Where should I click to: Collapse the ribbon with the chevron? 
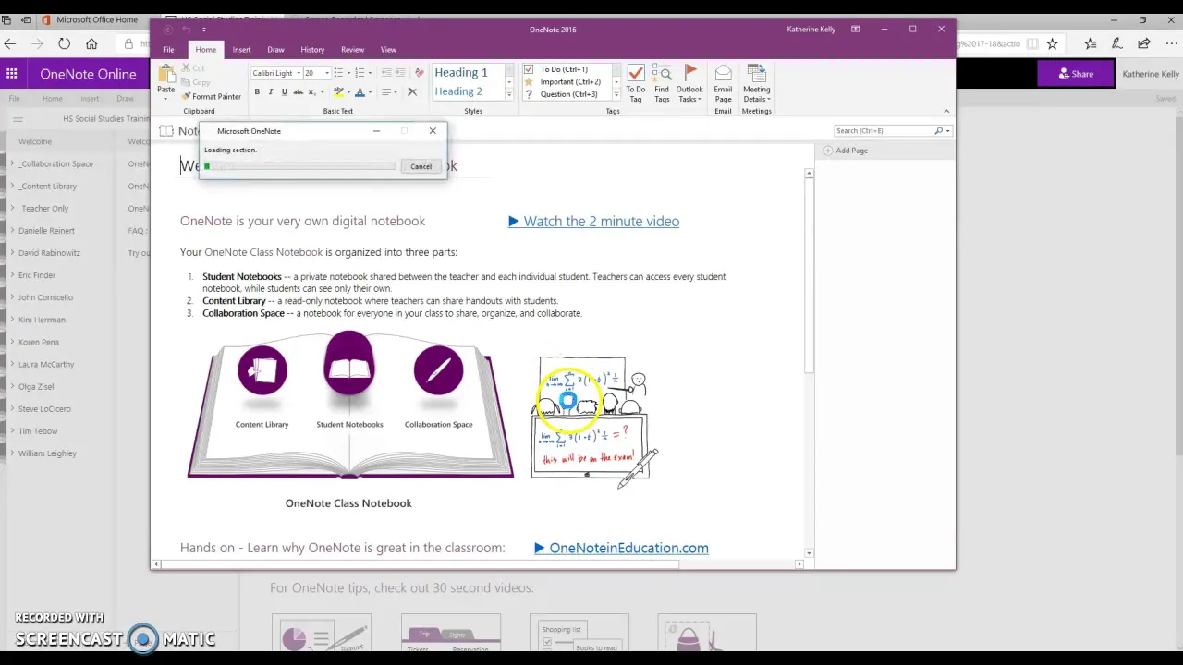click(x=945, y=111)
